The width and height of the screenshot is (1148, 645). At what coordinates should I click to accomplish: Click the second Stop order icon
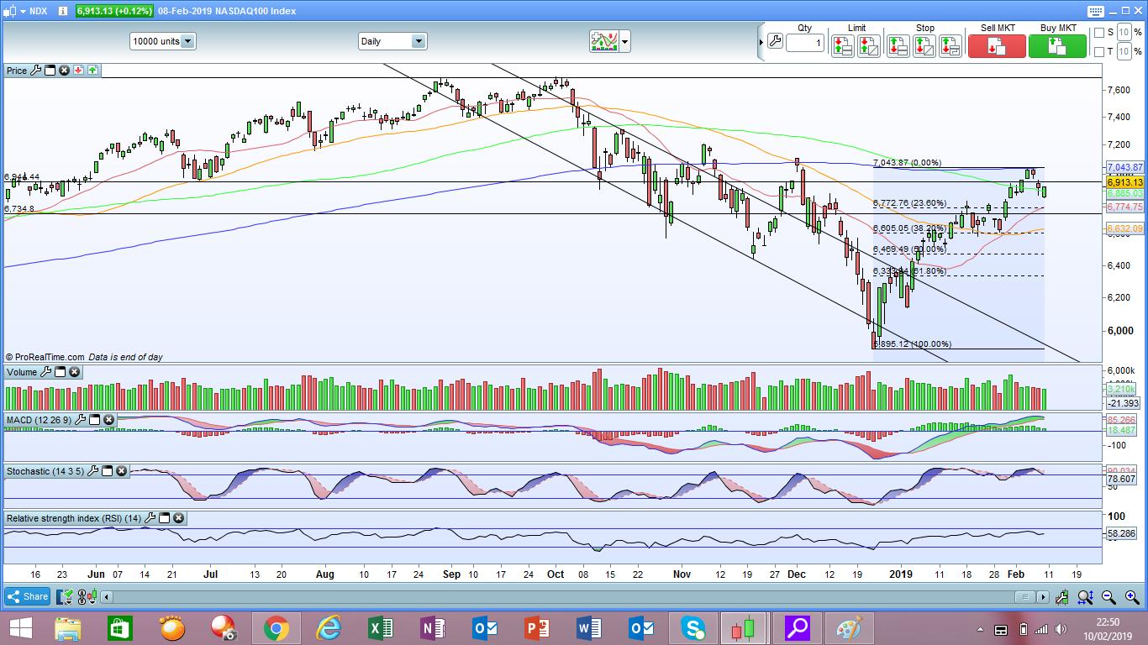coord(924,45)
